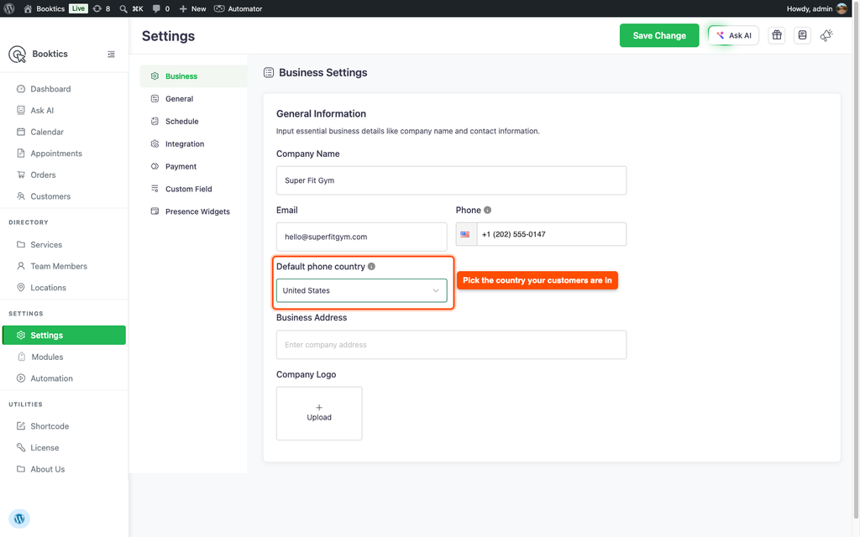Screen dimensions: 860x537
Task: Click the Save Change button
Action: point(659,35)
